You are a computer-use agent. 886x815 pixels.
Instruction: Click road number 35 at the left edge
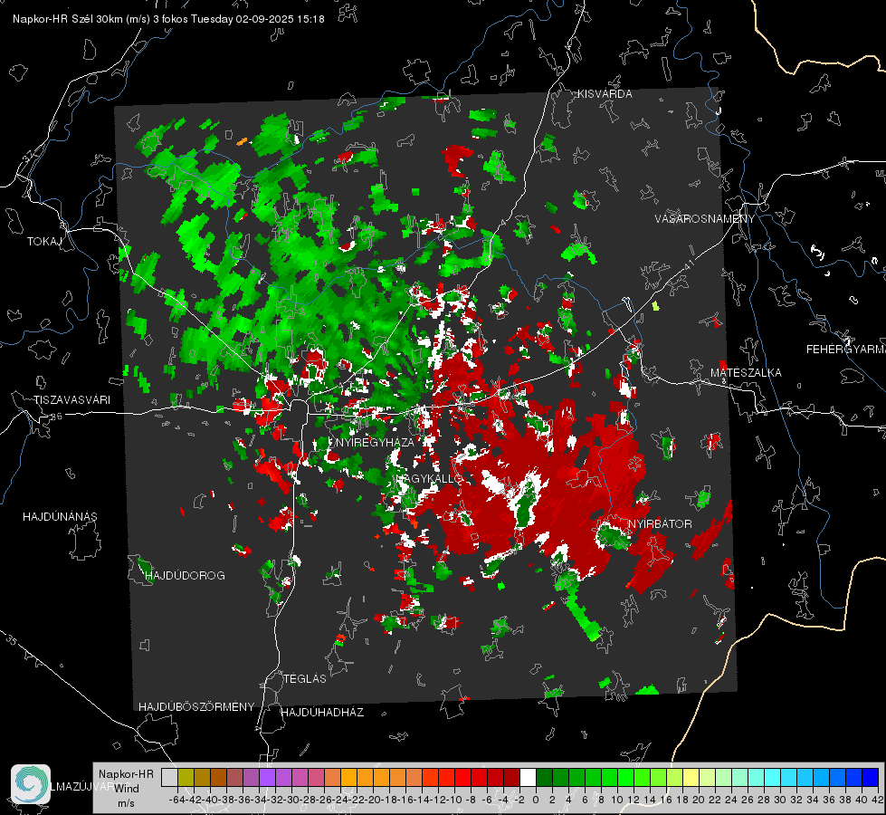[x=12, y=641]
